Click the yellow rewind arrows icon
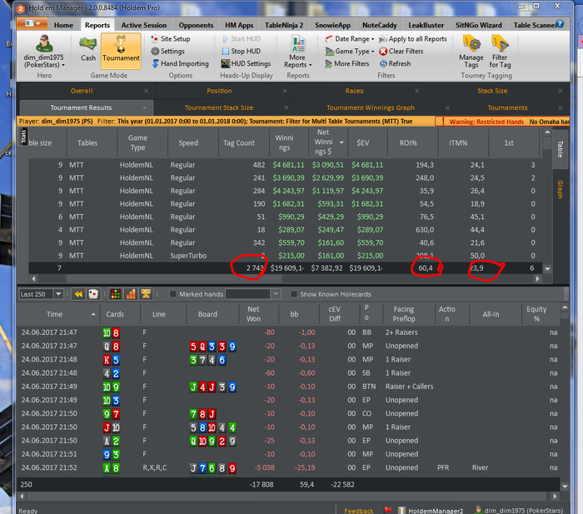 point(78,294)
